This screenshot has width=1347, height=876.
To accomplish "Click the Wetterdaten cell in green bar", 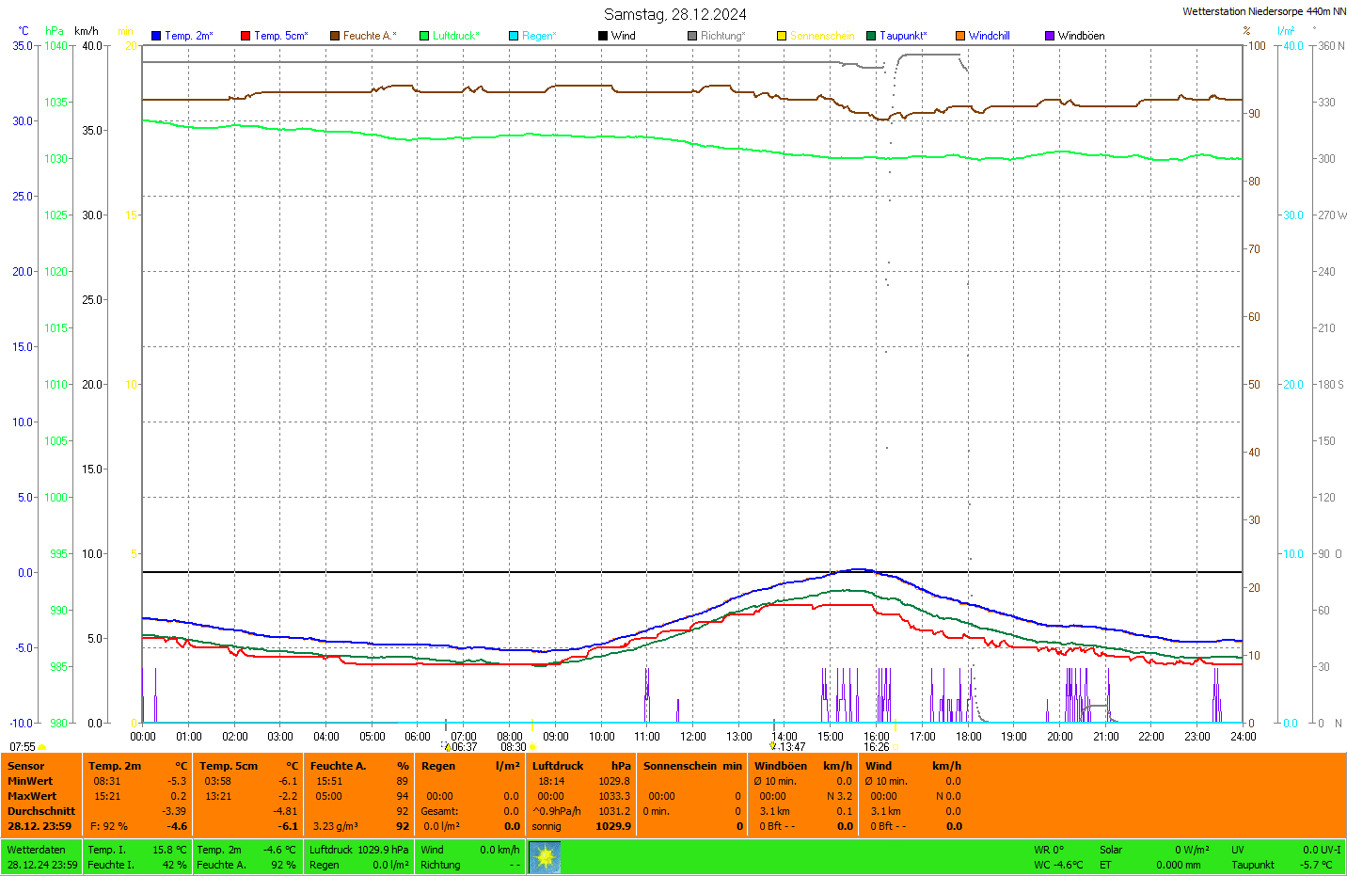I will point(37,850).
